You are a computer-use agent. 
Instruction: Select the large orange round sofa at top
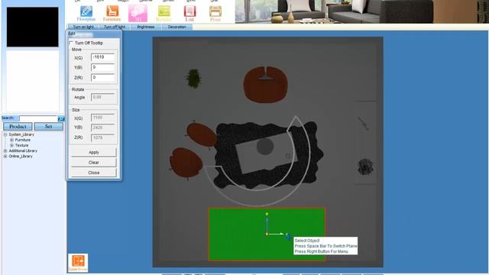click(x=265, y=85)
